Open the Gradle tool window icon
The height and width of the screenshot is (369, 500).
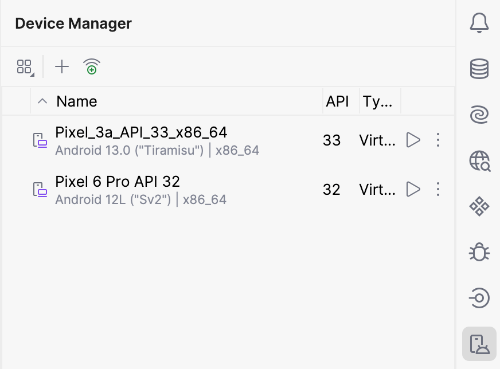(479, 115)
